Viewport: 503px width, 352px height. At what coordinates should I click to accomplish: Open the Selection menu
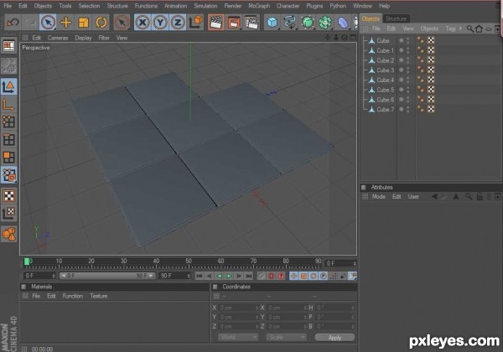click(89, 6)
